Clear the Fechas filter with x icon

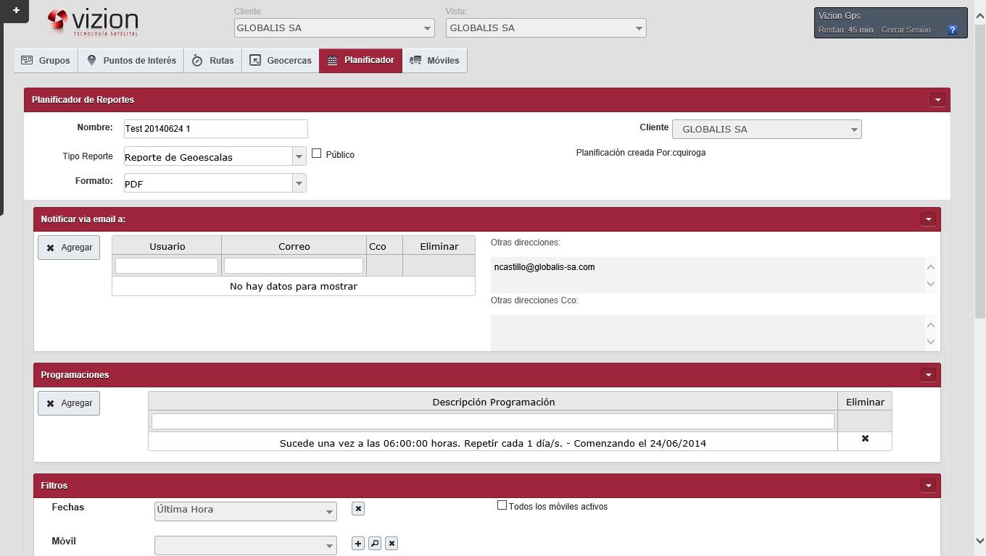[358, 509]
